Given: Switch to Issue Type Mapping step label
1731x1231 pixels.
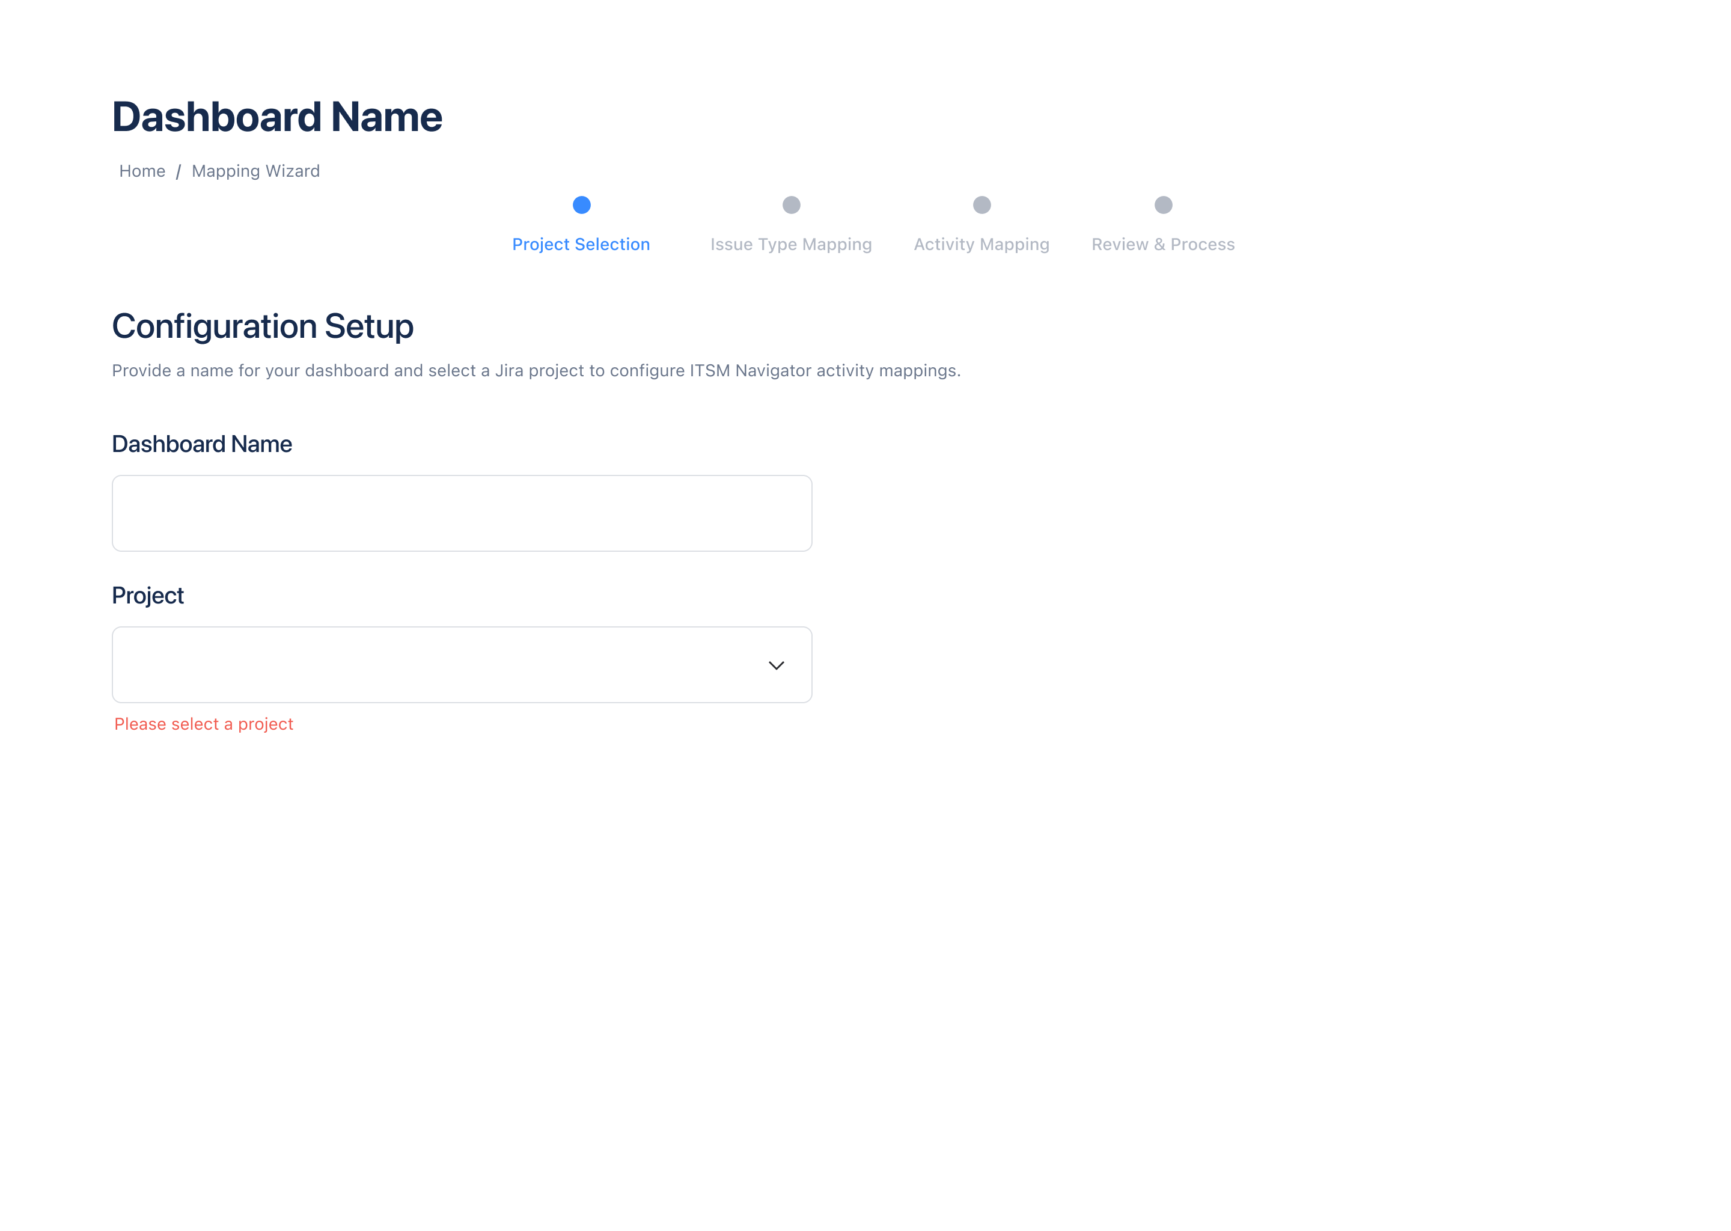Looking at the screenshot, I should [790, 244].
